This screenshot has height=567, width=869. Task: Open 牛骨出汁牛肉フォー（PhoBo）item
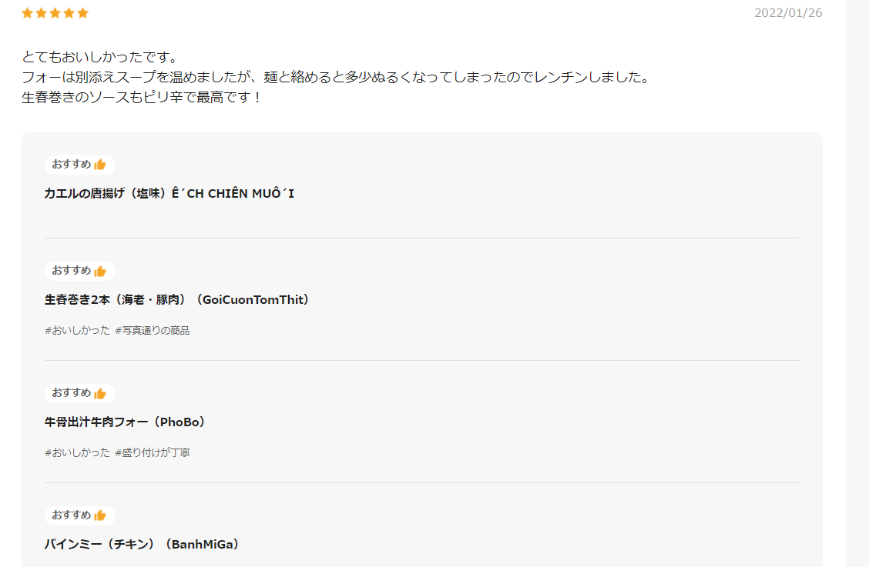click(x=126, y=422)
